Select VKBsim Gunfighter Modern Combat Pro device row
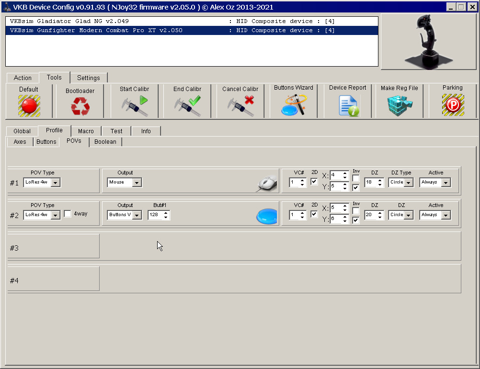Screen dimensions: 480x369 coord(192,30)
